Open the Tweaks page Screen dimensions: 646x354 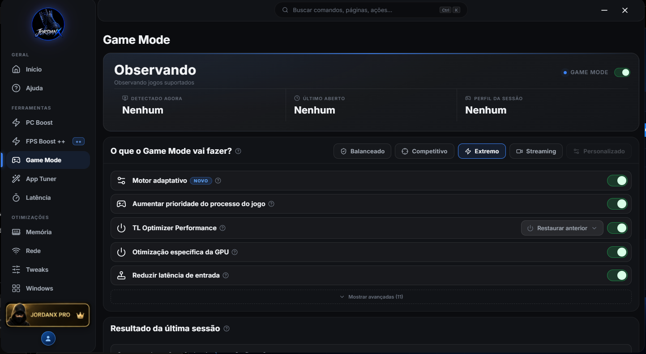[48, 270]
